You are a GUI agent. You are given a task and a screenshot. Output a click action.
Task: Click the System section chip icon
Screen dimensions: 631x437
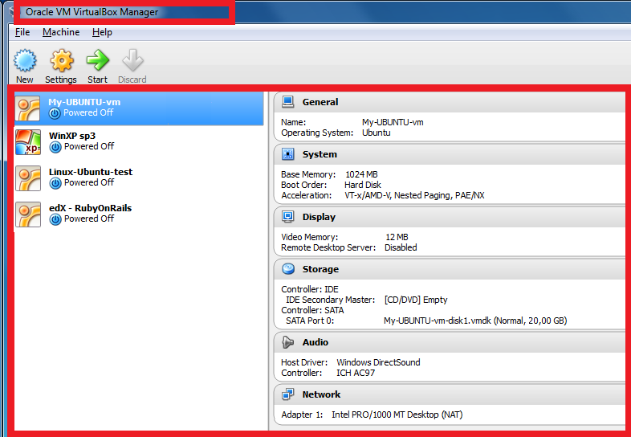[x=287, y=154]
